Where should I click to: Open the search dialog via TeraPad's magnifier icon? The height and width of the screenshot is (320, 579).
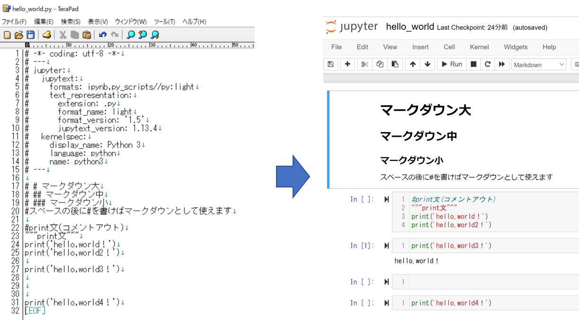(132, 34)
